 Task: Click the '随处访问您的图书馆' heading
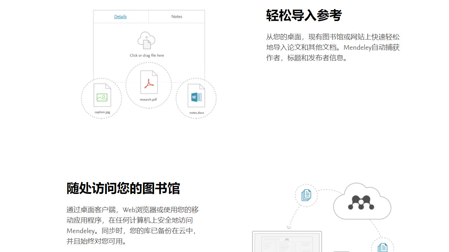click(123, 188)
